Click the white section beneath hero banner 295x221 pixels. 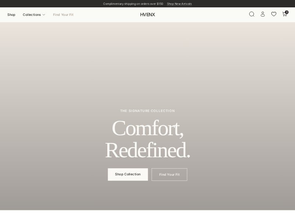click(147, 215)
